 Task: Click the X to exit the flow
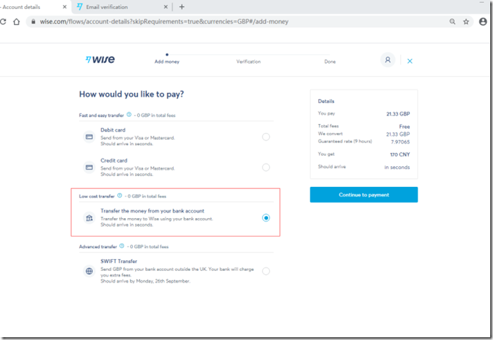pyautogui.click(x=410, y=61)
